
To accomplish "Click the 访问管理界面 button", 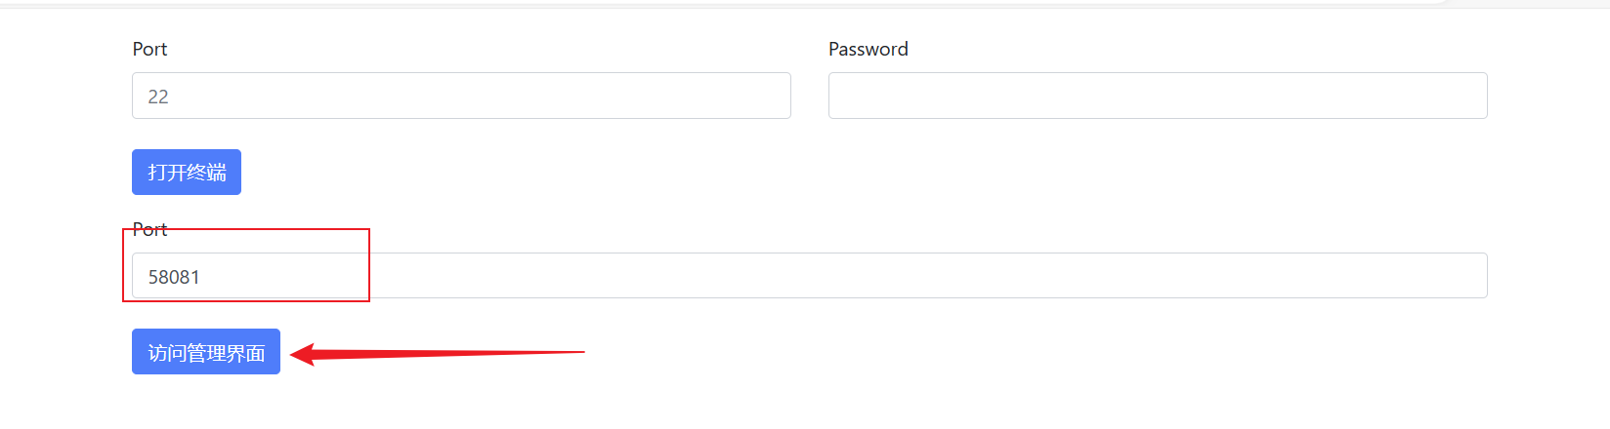I will point(206,352).
